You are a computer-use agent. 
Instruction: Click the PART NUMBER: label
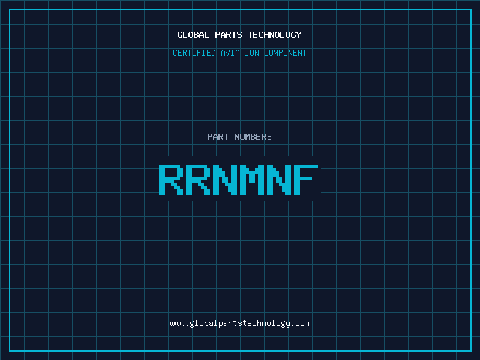coord(239,137)
